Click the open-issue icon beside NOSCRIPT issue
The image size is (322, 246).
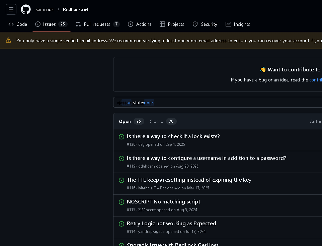click(x=122, y=202)
